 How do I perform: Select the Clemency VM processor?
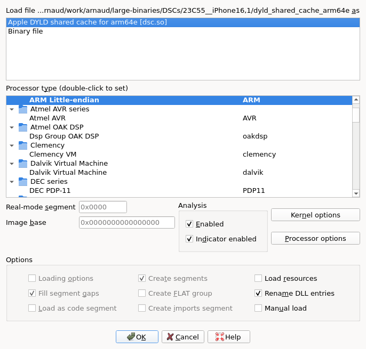click(x=179, y=155)
